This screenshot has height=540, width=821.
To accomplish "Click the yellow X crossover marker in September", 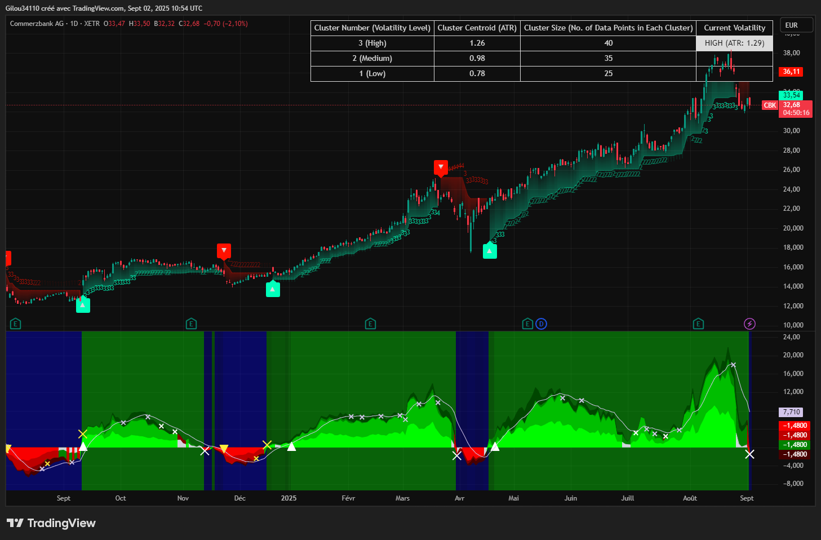I will [83, 434].
